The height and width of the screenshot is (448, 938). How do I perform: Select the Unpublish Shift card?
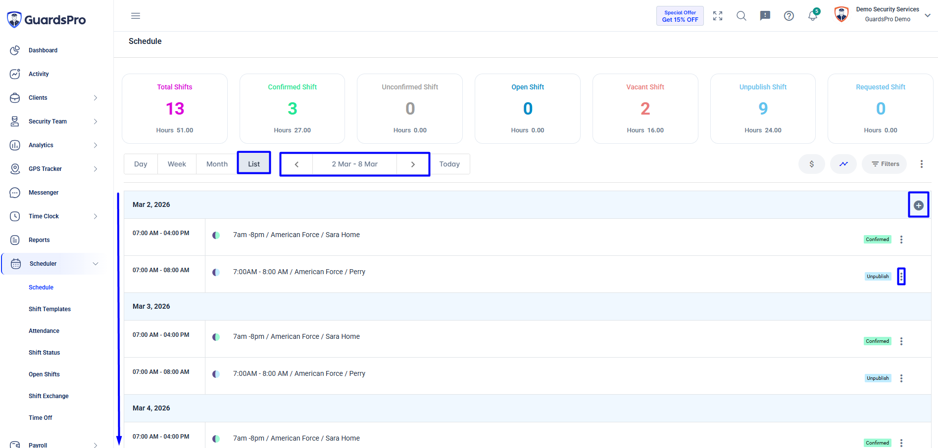pyautogui.click(x=763, y=109)
